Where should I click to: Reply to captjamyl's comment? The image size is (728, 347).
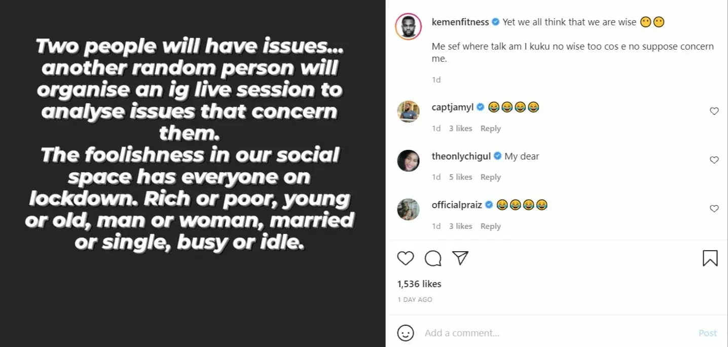coord(490,129)
